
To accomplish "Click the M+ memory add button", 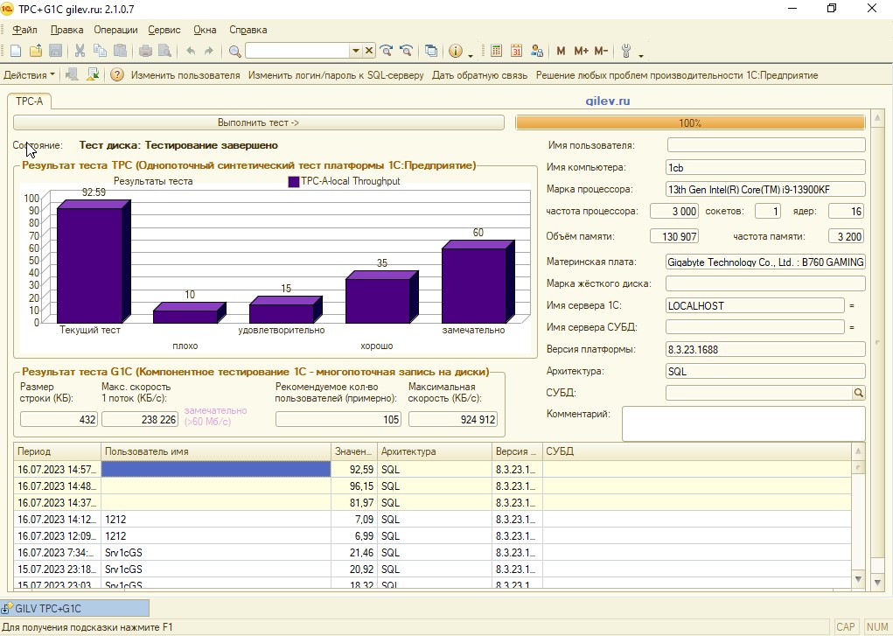I will [581, 52].
